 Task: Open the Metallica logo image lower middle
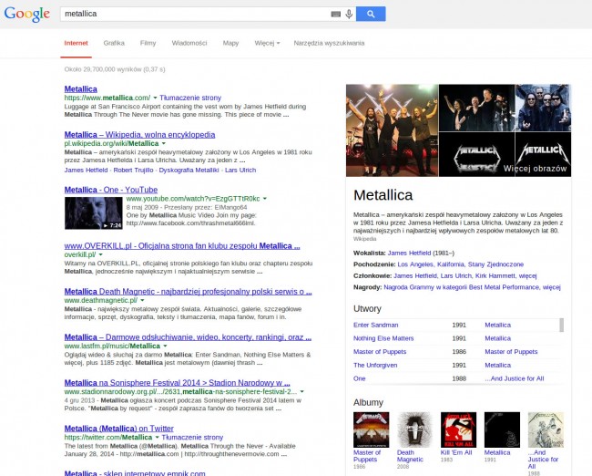[x=477, y=155]
